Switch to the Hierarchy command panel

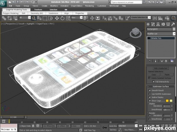[158, 24]
